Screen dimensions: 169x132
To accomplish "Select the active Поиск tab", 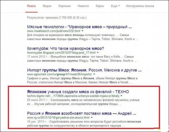I will click(31, 6).
